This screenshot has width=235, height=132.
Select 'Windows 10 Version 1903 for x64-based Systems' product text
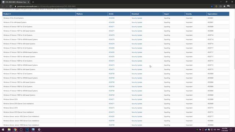(x=19, y=82)
